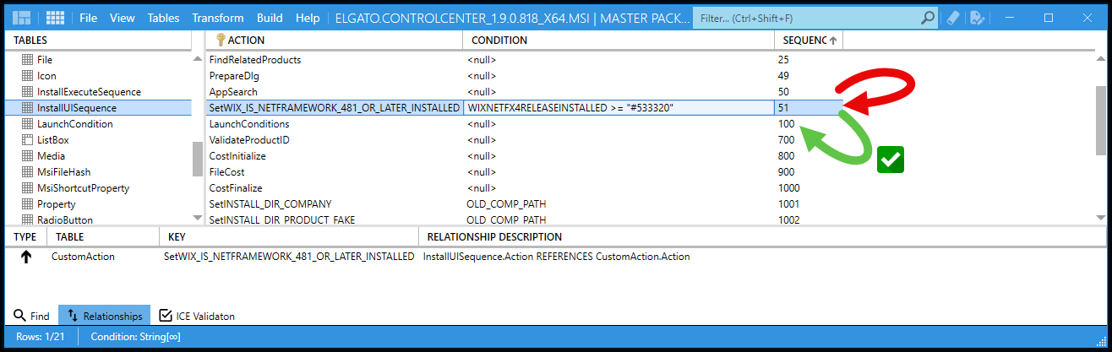1112x352 pixels.
Task: Select the SetWIX_IS_NETFRAMEWORK_481_OR_LATER_INSTALLED action cell
Action: click(335, 108)
